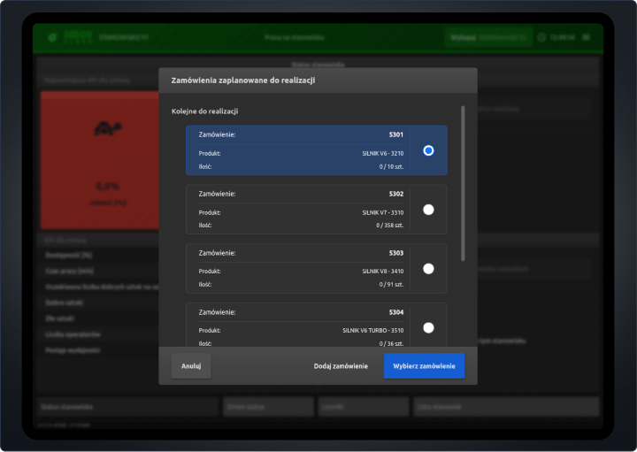Click the SILNIK V7 - 3510 order card
Screen dimensions: 637x452
[301, 210]
